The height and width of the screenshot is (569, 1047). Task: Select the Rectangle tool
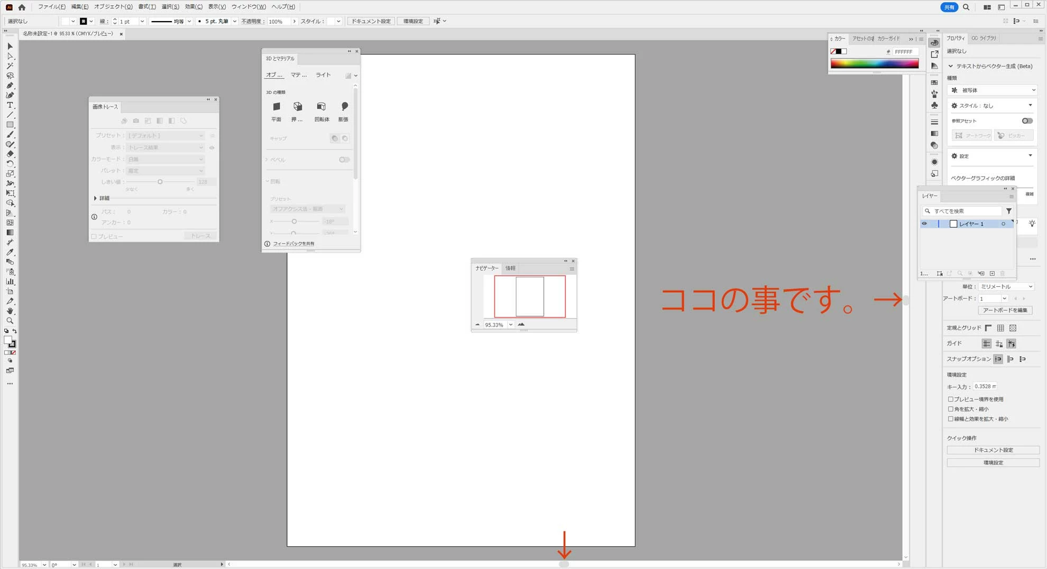[x=10, y=125]
